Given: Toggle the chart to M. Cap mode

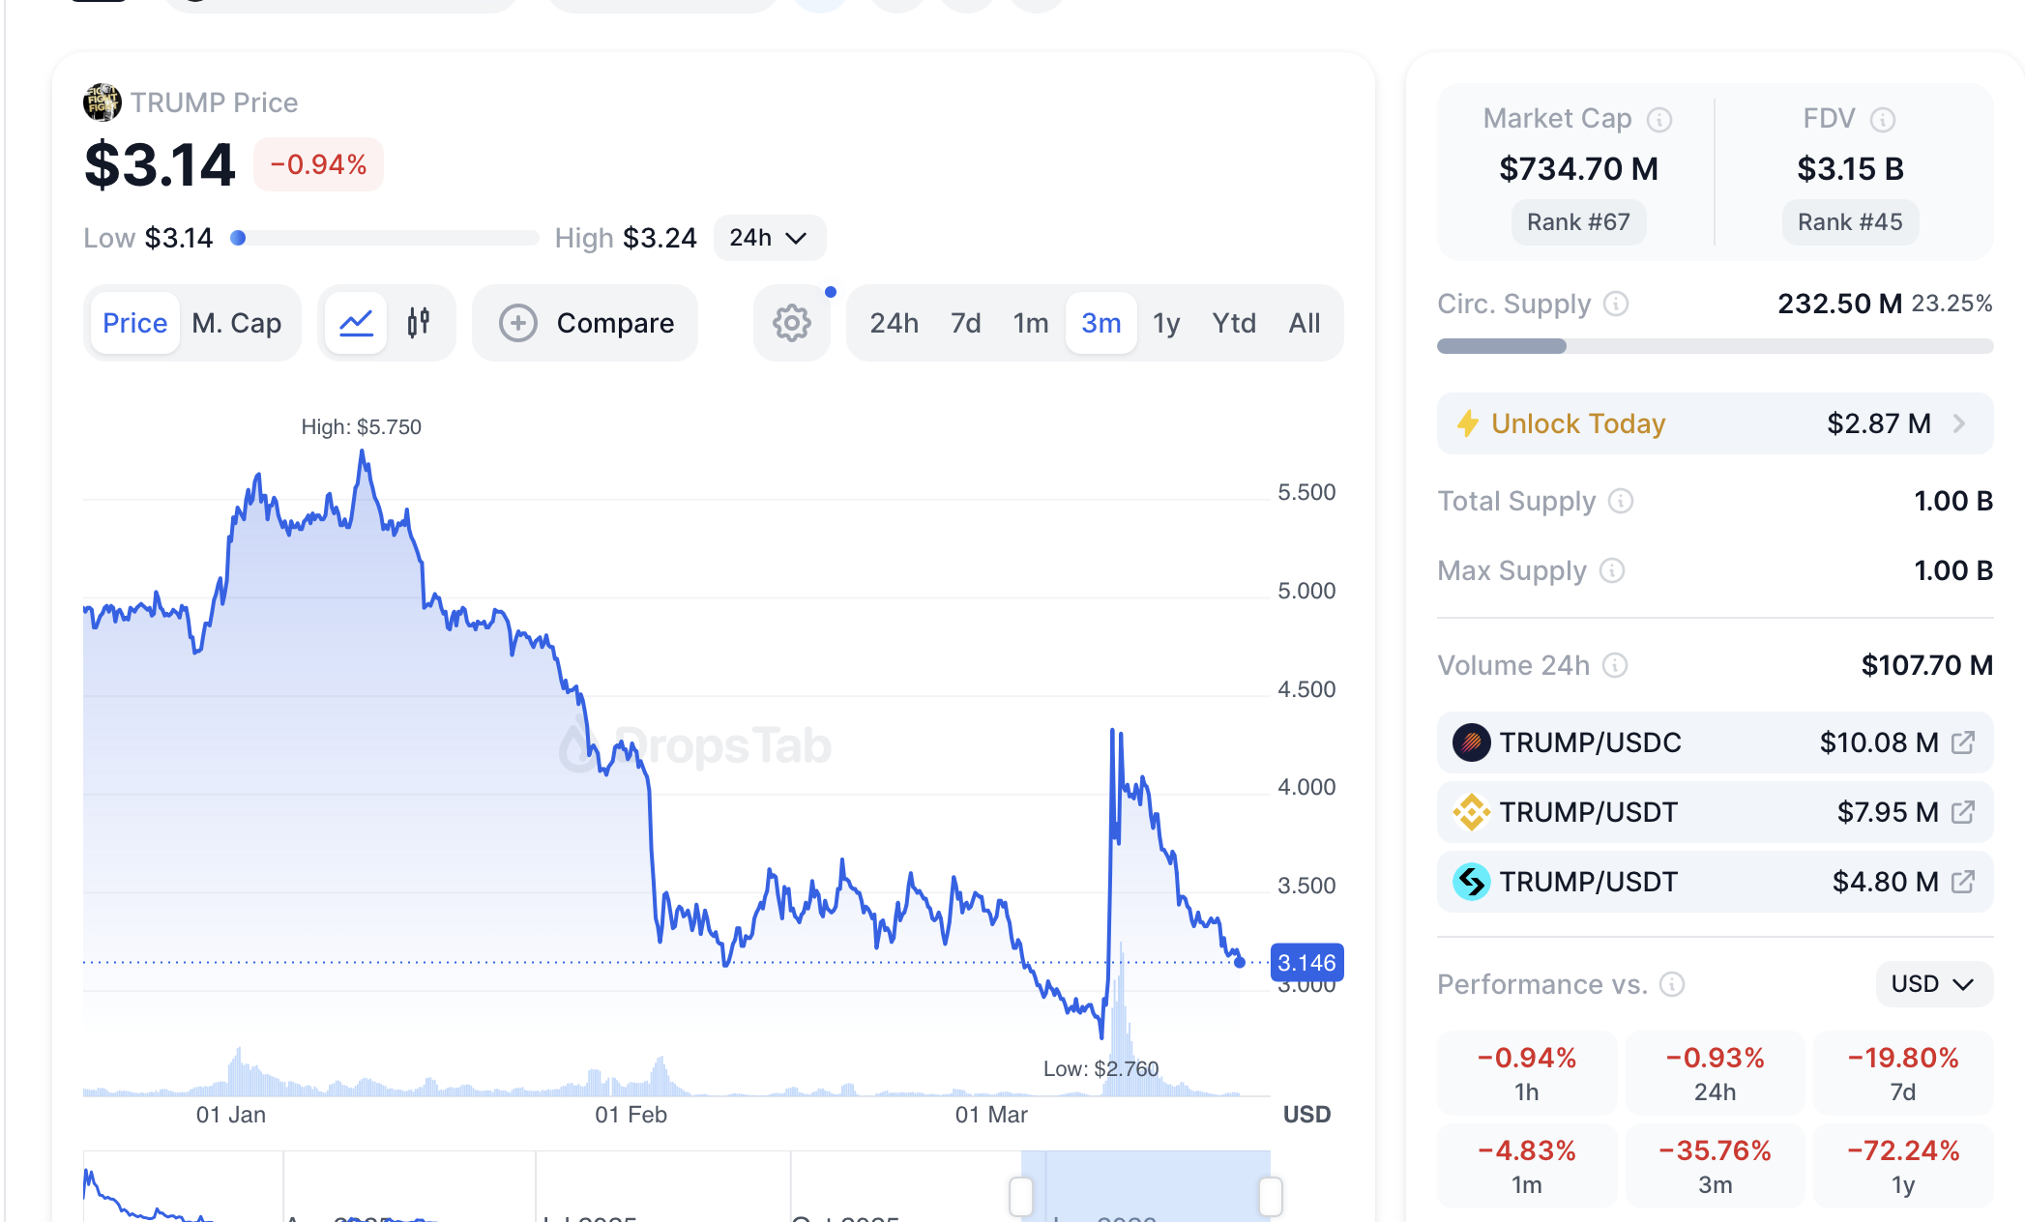Looking at the screenshot, I should [237, 323].
